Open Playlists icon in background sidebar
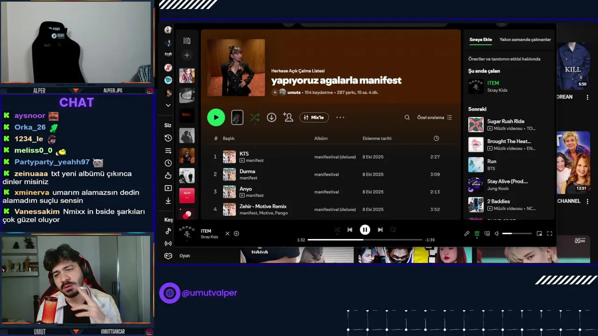 [x=168, y=151]
